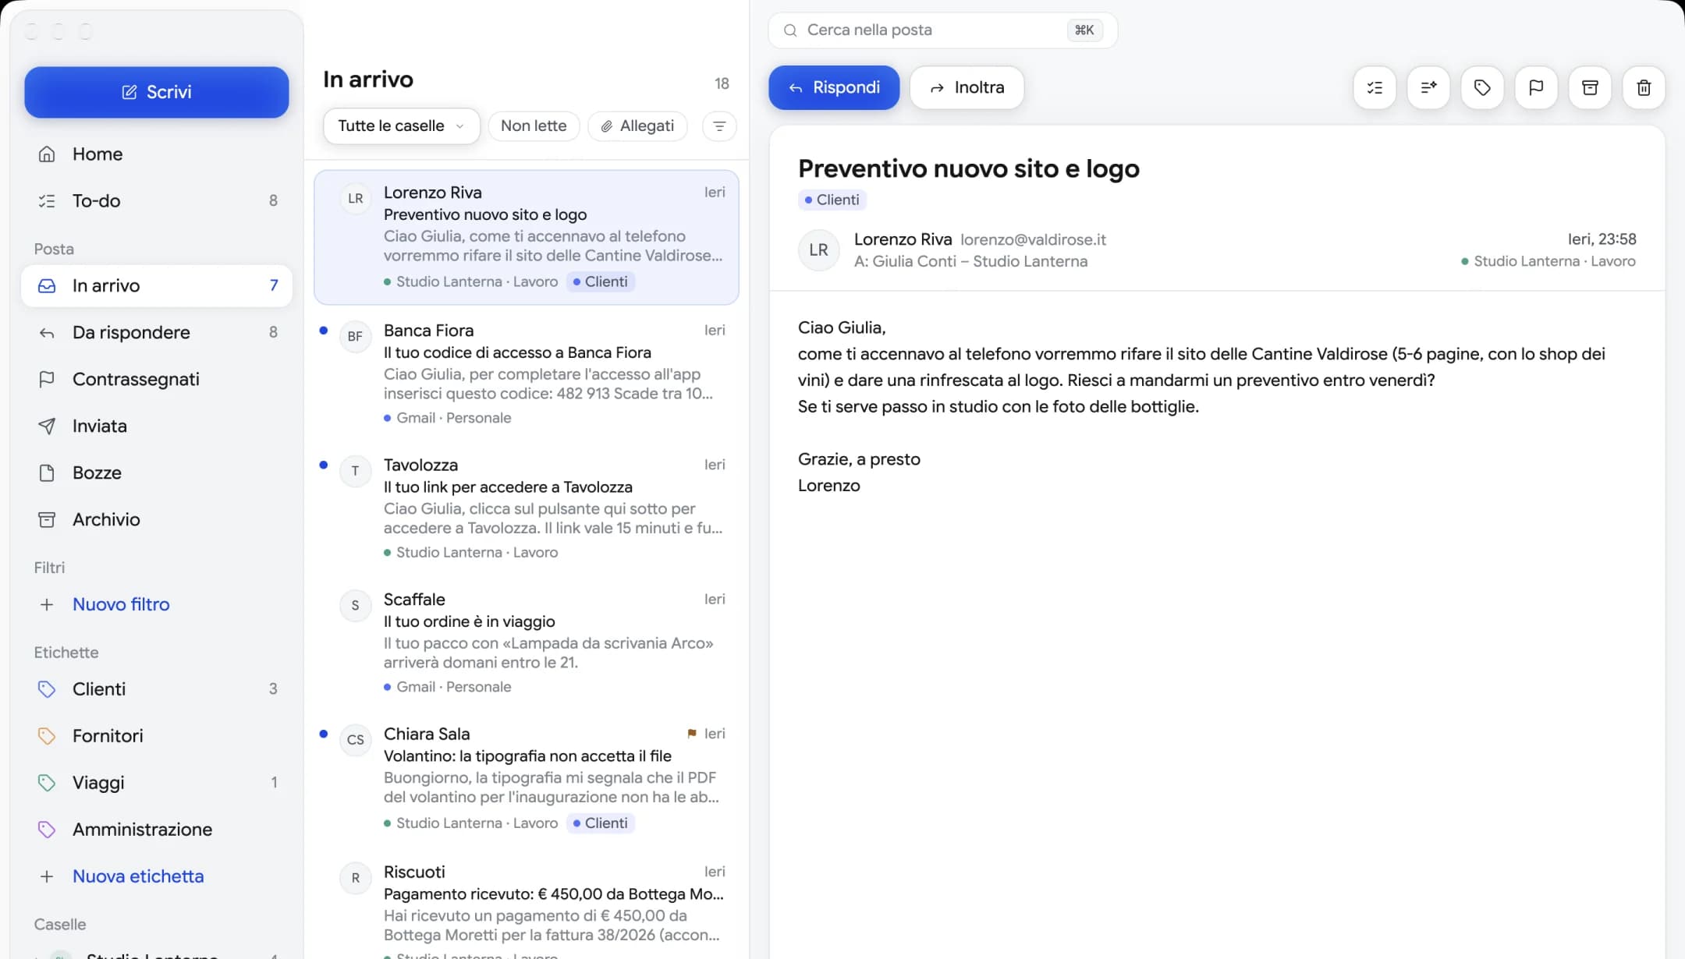The height and width of the screenshot is (959, 1685).
Task: Click the Fornitori orange tag icon
Action: click(47, 736)
